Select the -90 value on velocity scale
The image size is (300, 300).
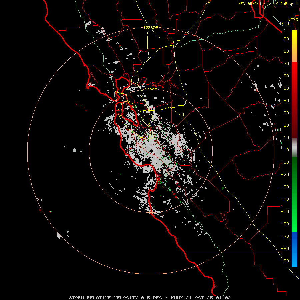coord(285,261)
